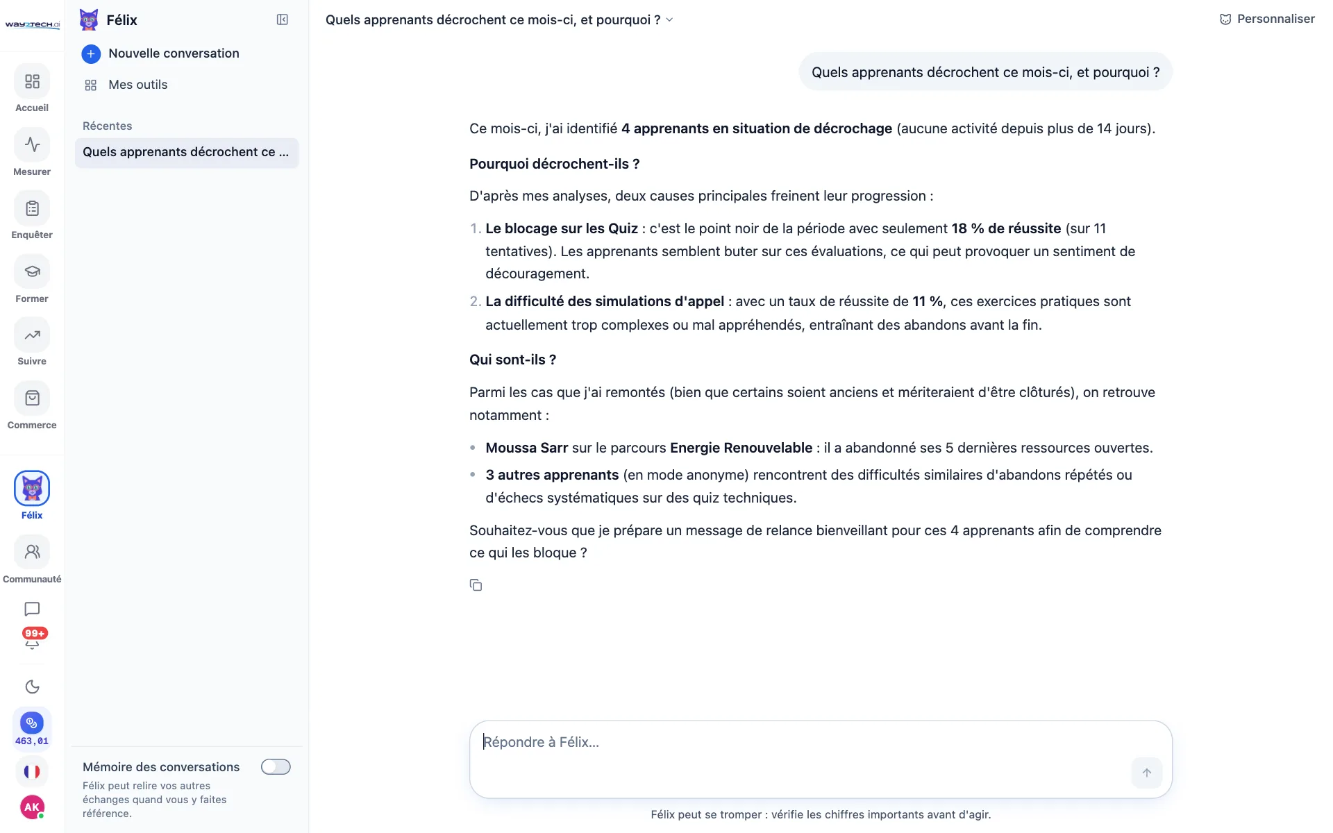Viewport: 1333px width, 833px height.
Task: Click the 'Pourquoi décrochent-ils ?' heading
Action: click(x=554, y=164)
